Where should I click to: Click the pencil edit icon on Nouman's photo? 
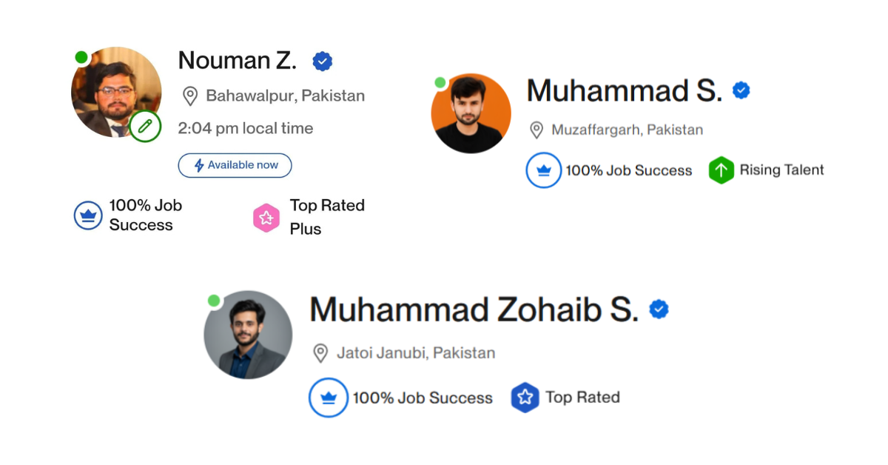click(x=145, y=127)
